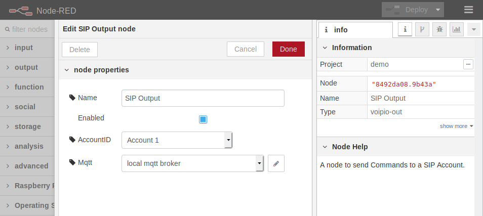Click the info icon sidebar button
The width and height of the screenshot is (483, 216).
click(x=405, y=29)
